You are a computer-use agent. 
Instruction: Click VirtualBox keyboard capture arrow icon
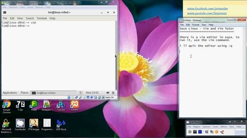(103, 97)
